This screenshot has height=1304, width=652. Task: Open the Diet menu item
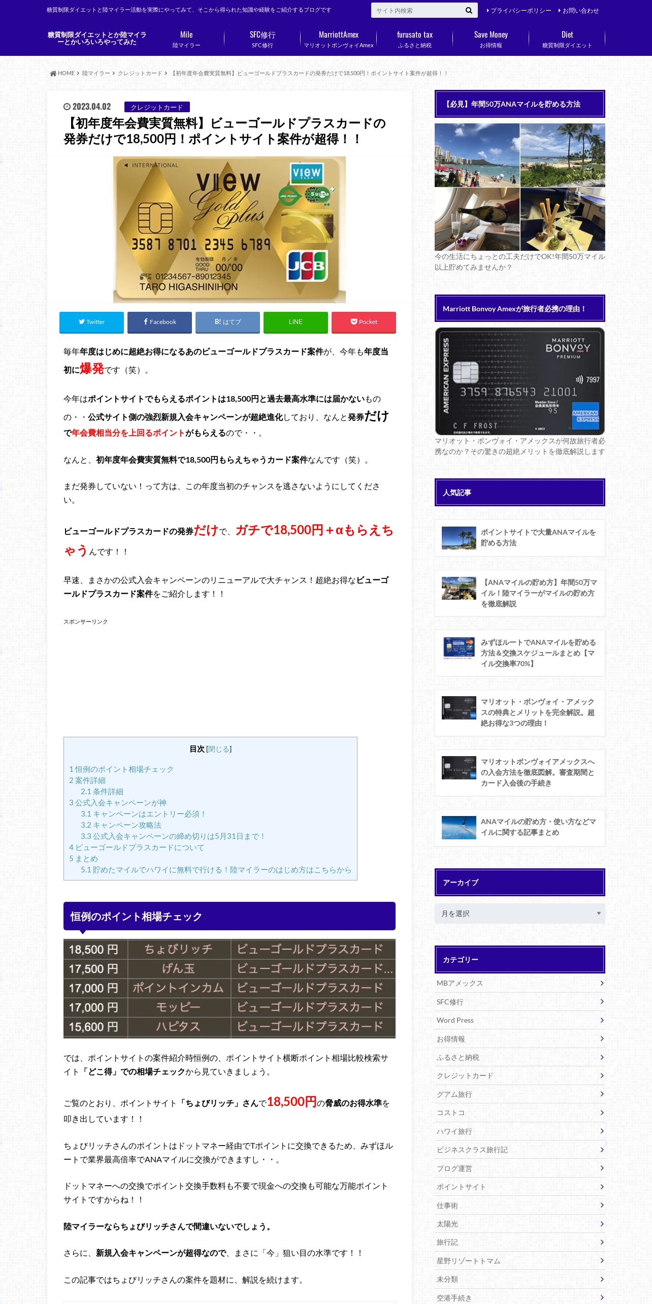click(x=567, y=40)
